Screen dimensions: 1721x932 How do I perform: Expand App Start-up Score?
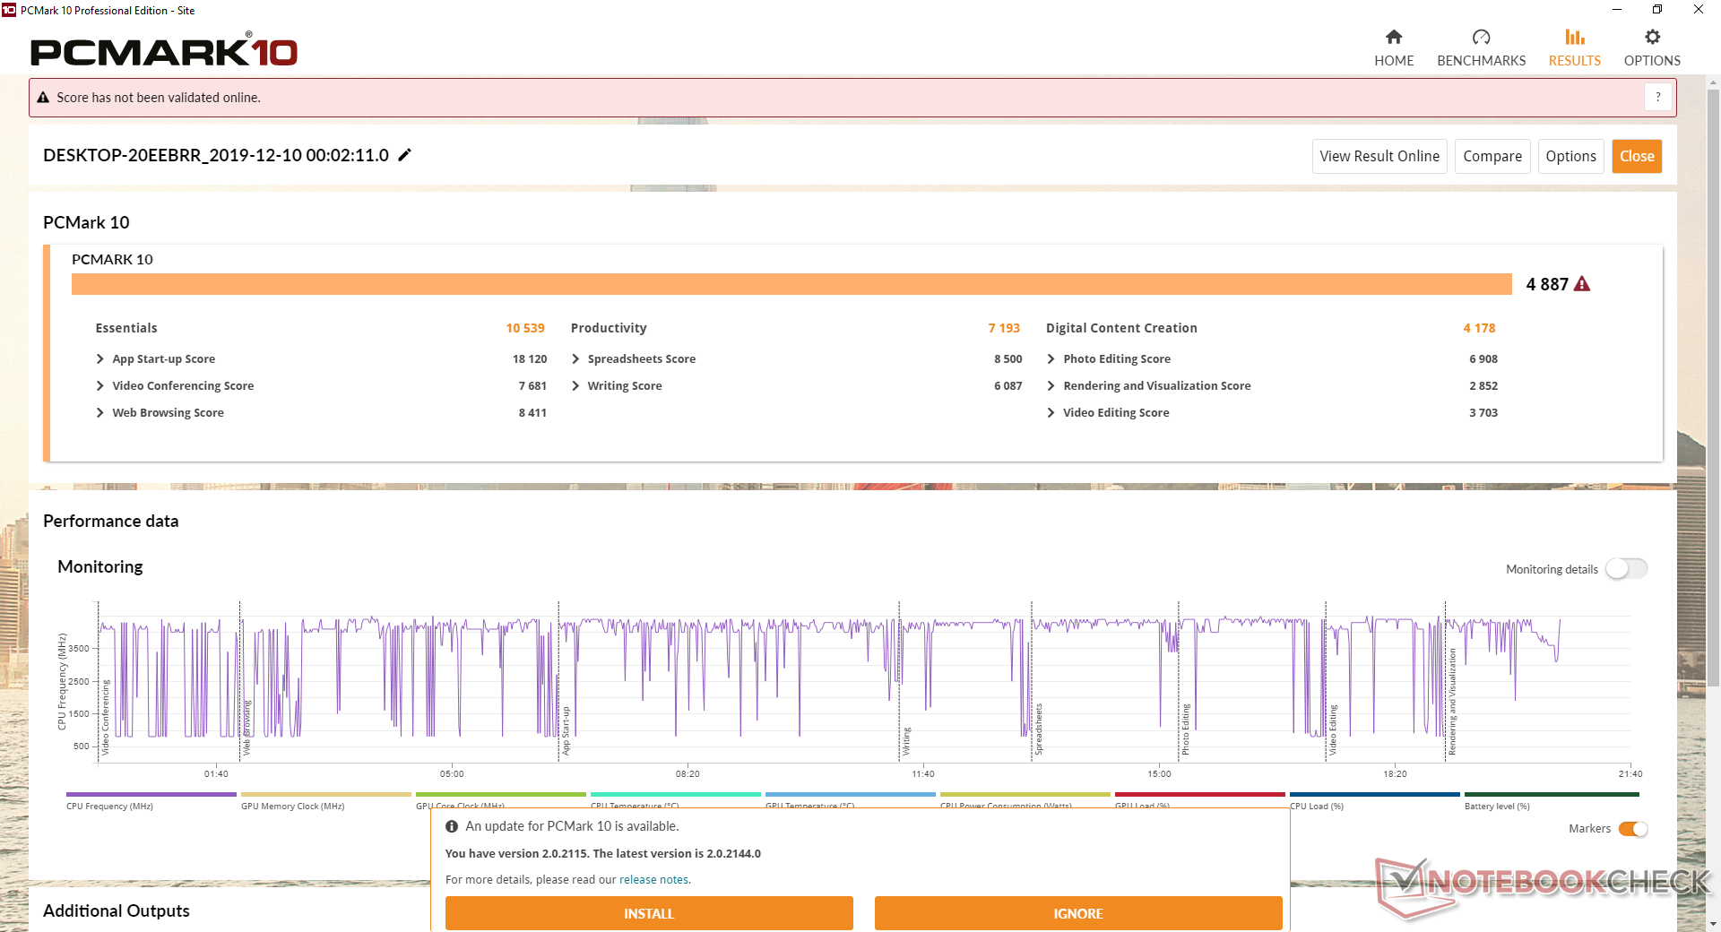coord(99,359)
